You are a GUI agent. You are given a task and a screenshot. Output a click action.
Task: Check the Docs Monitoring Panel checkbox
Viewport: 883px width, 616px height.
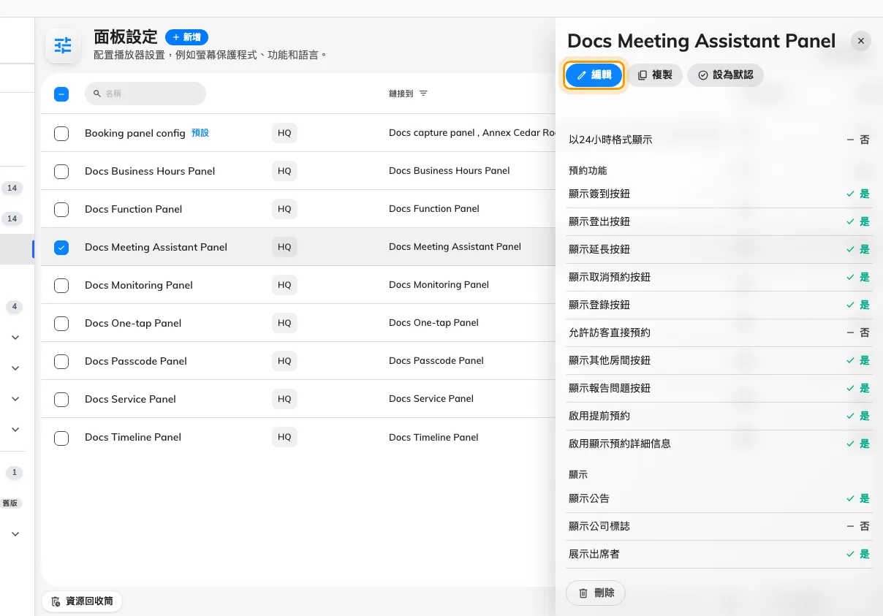point(61,285)
